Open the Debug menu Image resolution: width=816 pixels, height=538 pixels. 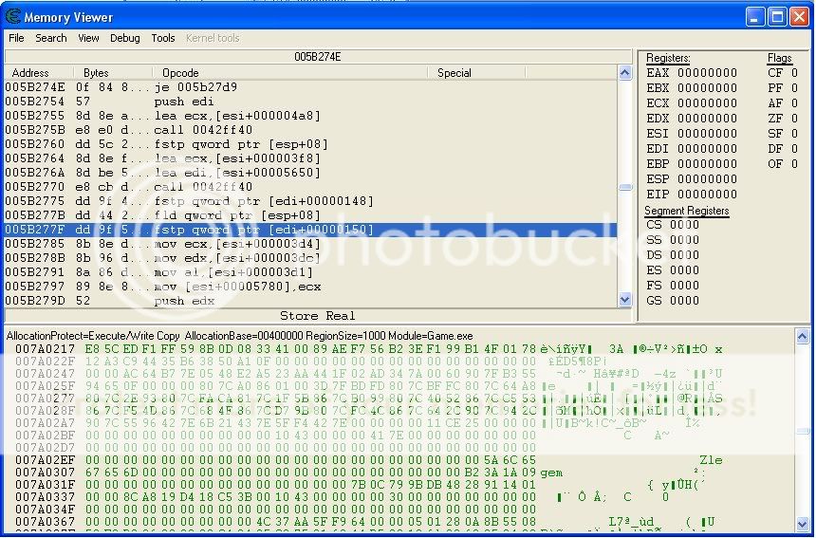[124, 38]
